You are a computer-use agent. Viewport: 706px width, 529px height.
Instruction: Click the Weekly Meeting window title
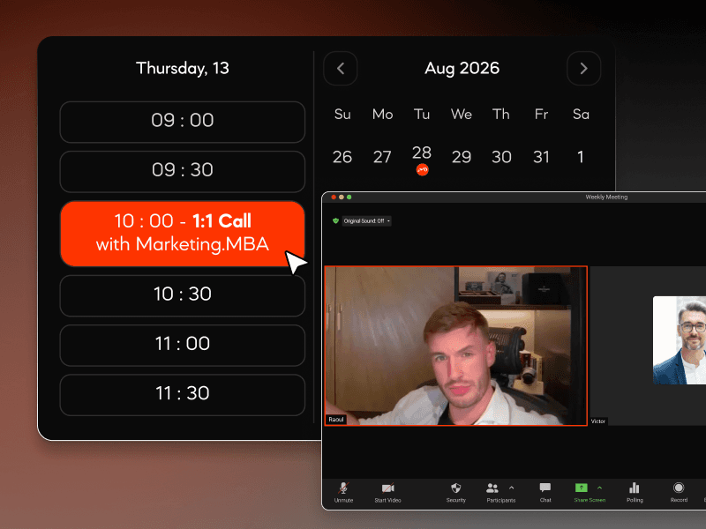point(606,197)
